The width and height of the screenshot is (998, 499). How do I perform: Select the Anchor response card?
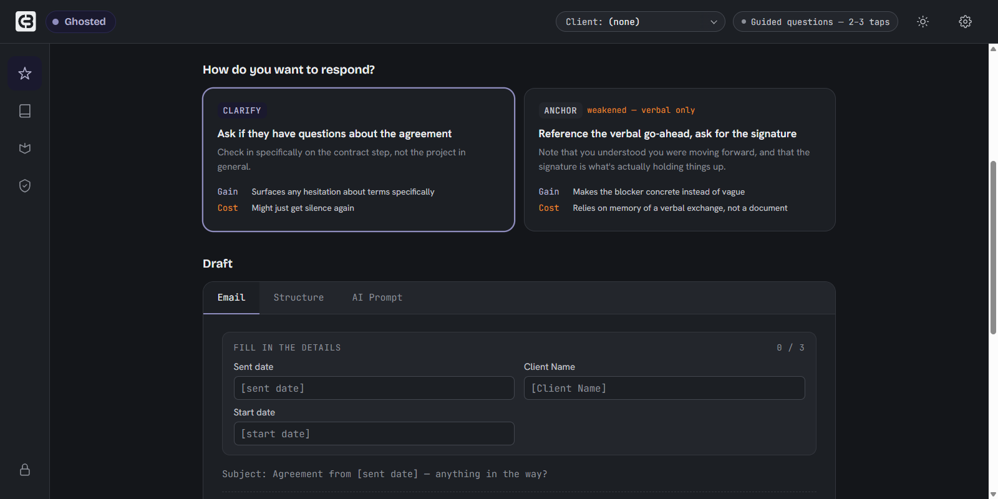click(x=680, y=160)
